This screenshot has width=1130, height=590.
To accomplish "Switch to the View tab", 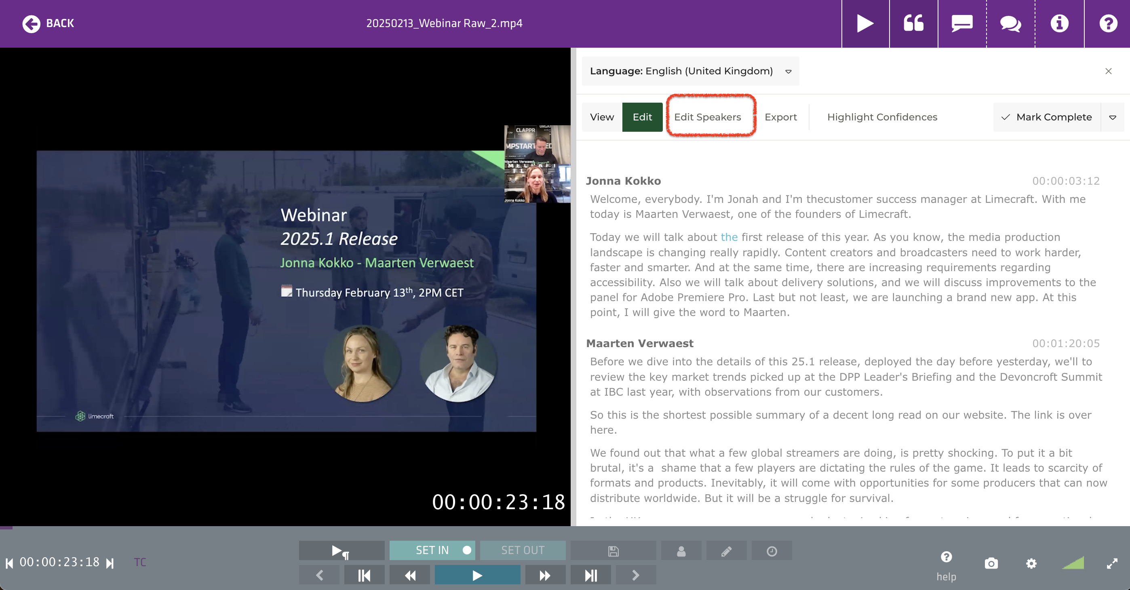I will [x=601, y=117].
